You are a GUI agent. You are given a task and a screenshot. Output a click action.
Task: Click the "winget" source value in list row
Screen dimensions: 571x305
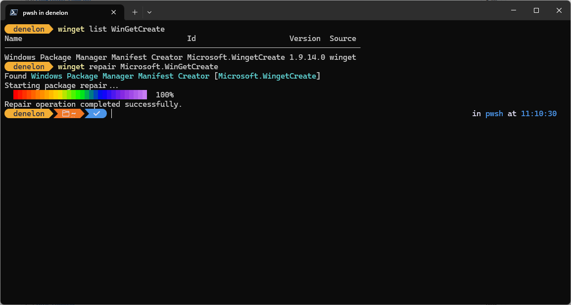click(x=343, y=57)
